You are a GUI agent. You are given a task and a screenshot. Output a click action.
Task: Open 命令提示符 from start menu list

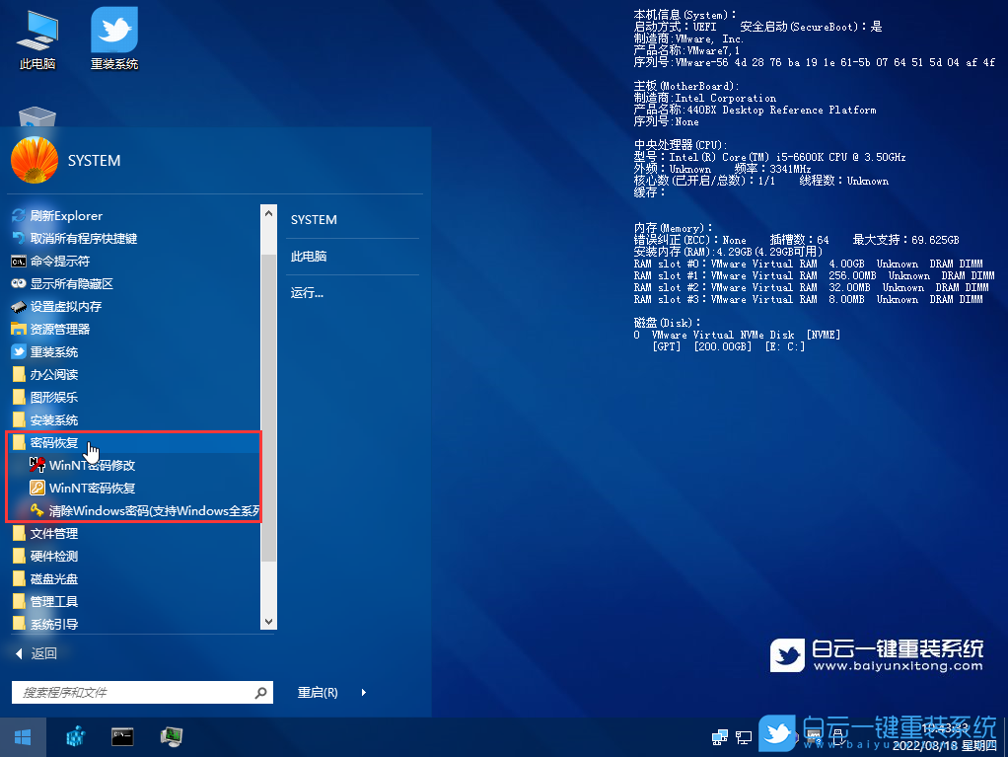[x=59, y=262]
